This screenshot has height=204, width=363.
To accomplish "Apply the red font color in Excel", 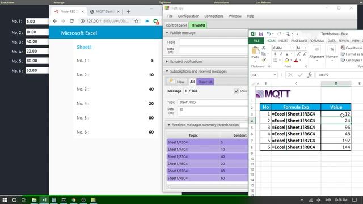I will [x=296, y=61].
